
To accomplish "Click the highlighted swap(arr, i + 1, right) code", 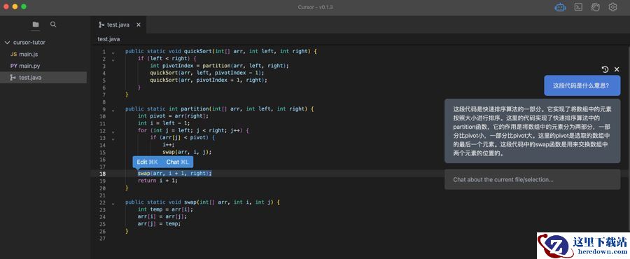I will click(x=175, y=173).
